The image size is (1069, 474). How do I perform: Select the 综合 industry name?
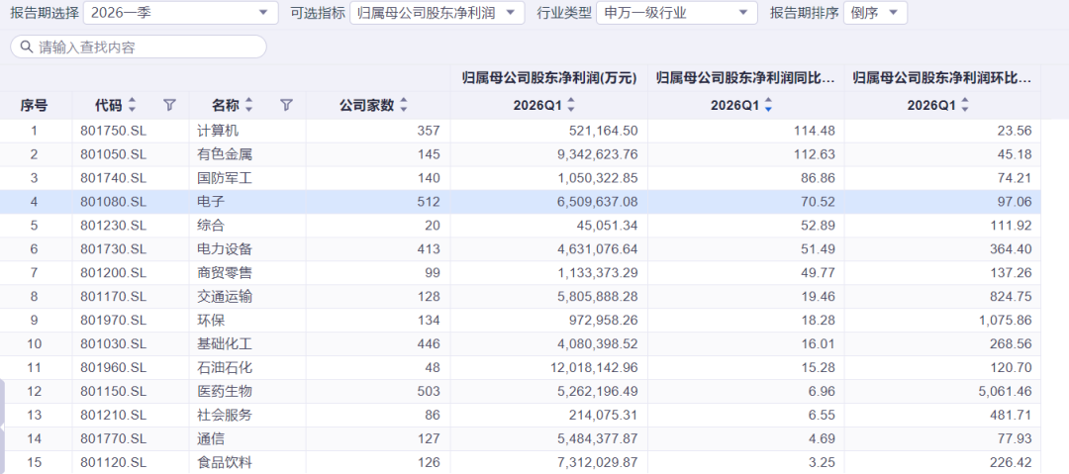pyautogui.click(x=211, y=225)
